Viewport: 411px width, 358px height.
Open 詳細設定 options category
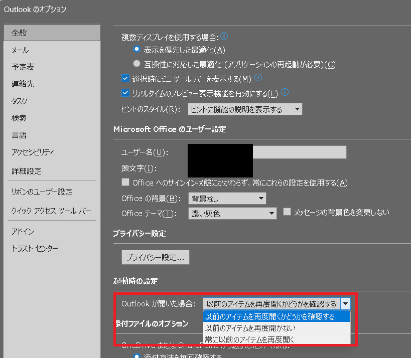52,171
